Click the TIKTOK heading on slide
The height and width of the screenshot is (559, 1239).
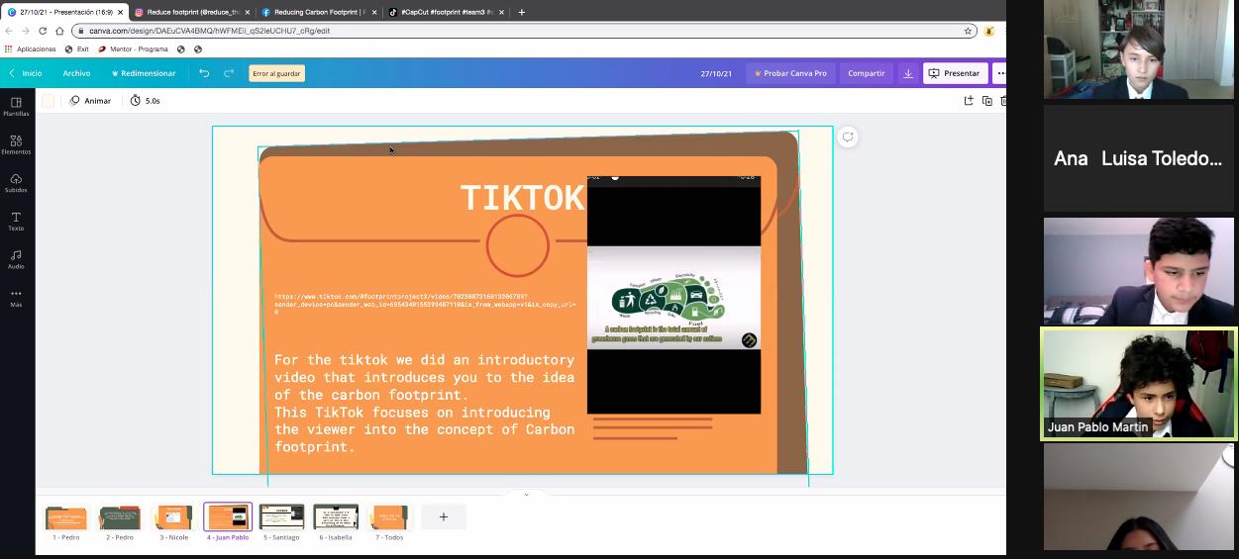[x=522, y=198]
